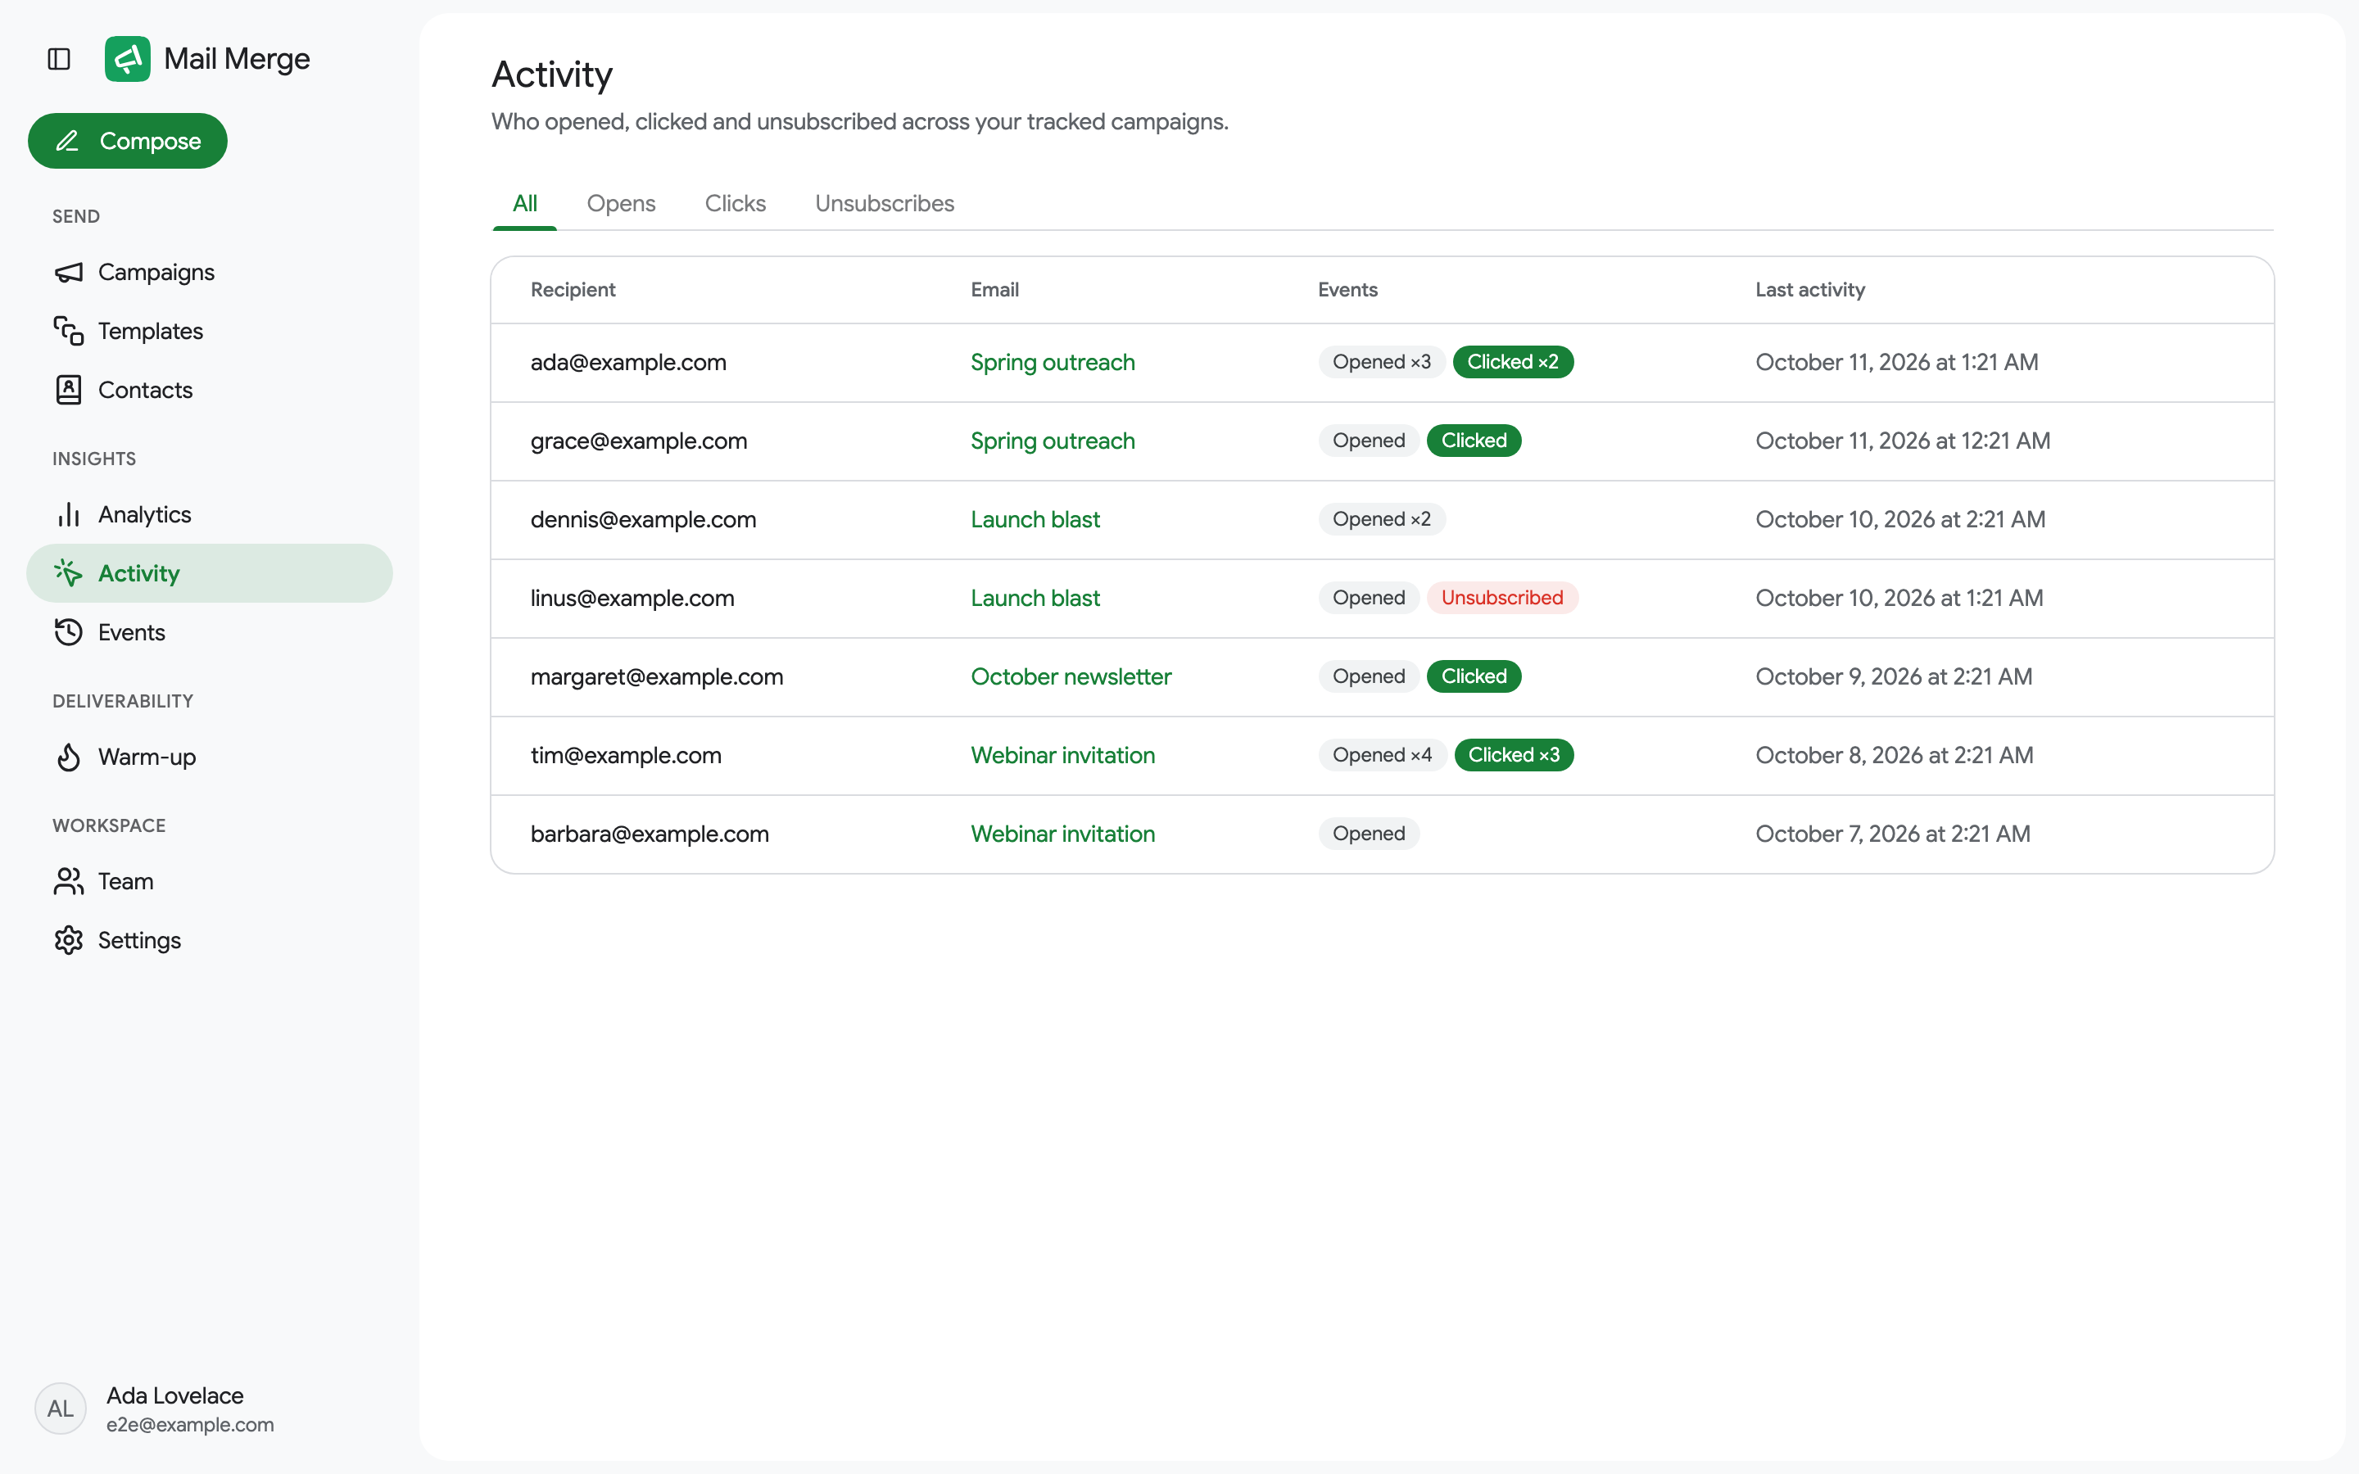Open Launch blast link for dennis@example.com
Image resolution: width=2359 pixels, height=1474 pixels.
1035,520
